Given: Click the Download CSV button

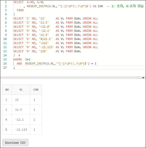Looking at the screenshot, I should pos(15,143).
